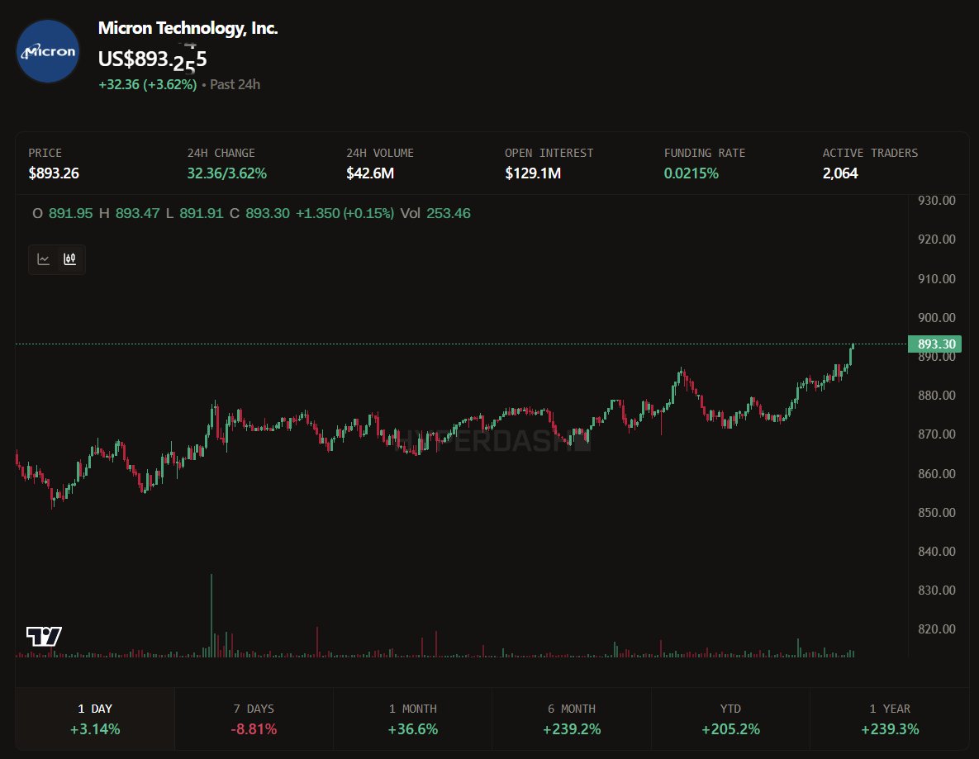Image resolution: width=979 pixels, height=759 pixels.
Task: Click the OPEN INTEREST value $129.1M
Action: (533, 173)
